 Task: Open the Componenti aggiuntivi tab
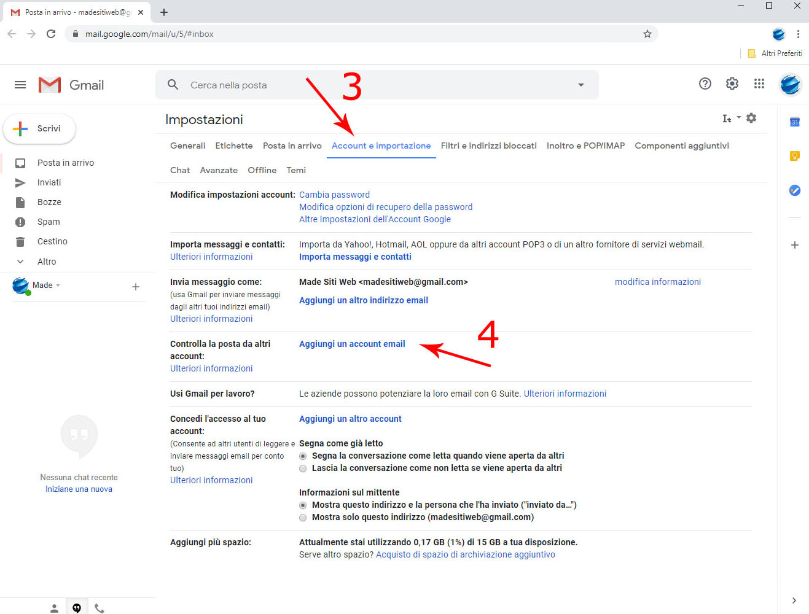click(x=682, y=146)
